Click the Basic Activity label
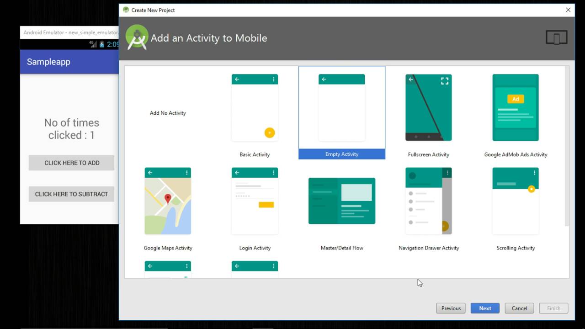Screen dimensions: 585x329 tap(255, 154)
